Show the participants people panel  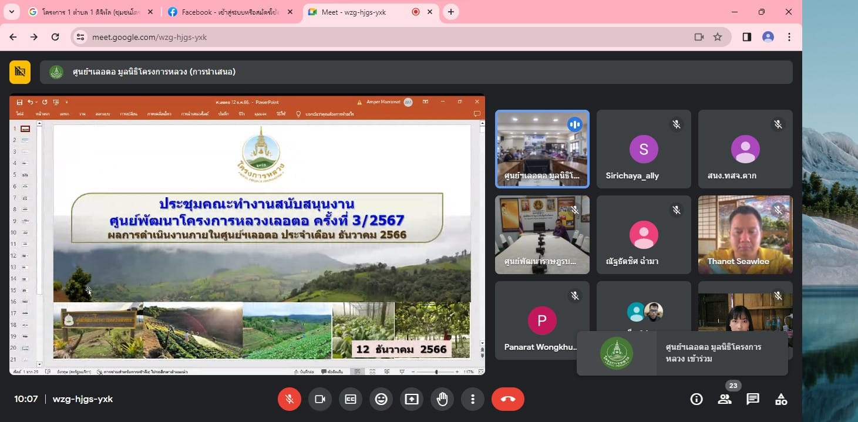pyautogui.click(x=725, y=399)
